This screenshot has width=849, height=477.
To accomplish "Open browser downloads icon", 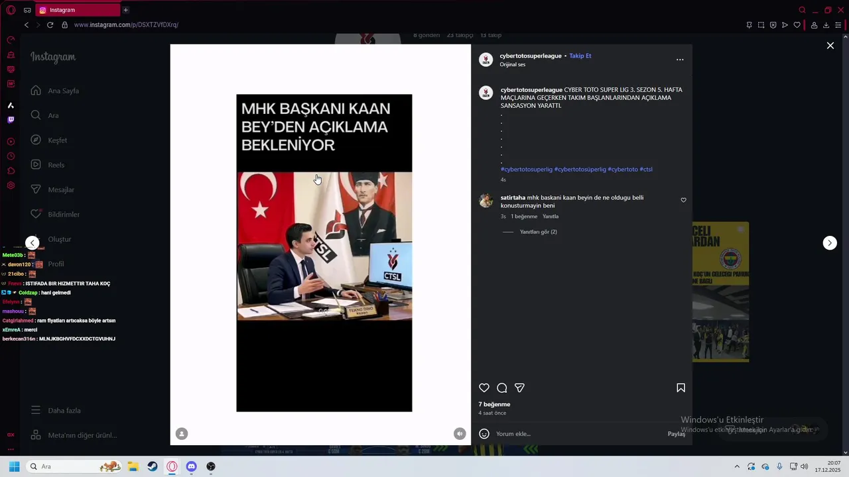I will 826,25.
